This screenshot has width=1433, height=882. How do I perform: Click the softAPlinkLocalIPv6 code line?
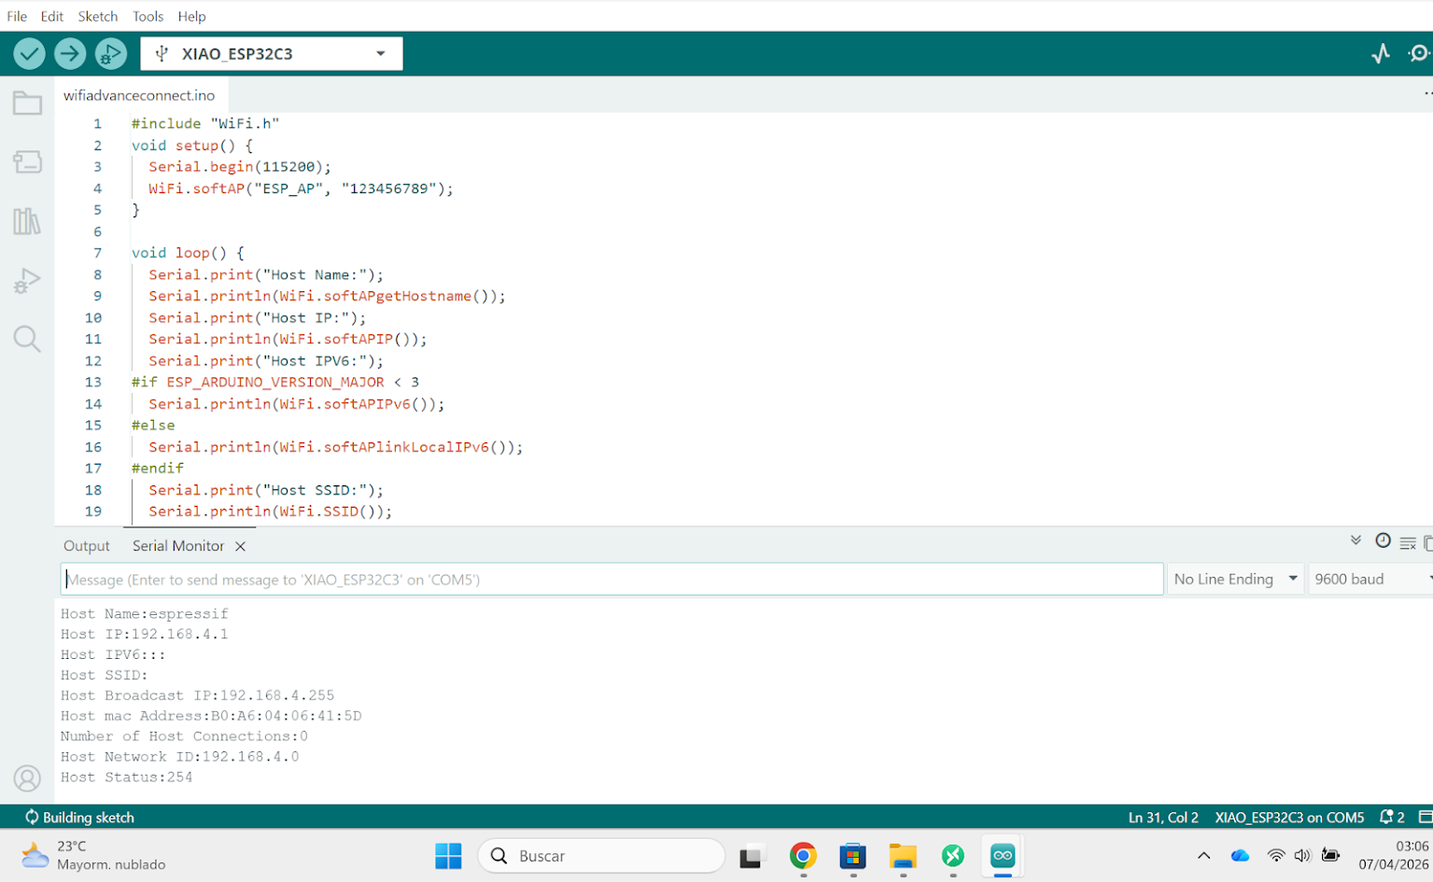coord(336,447)
